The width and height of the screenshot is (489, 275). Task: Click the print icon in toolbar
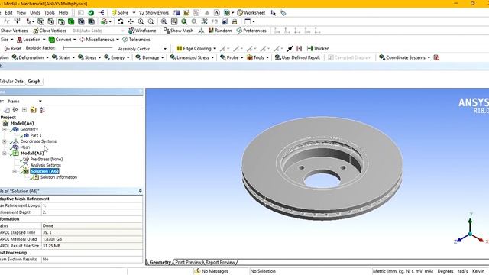235,21
